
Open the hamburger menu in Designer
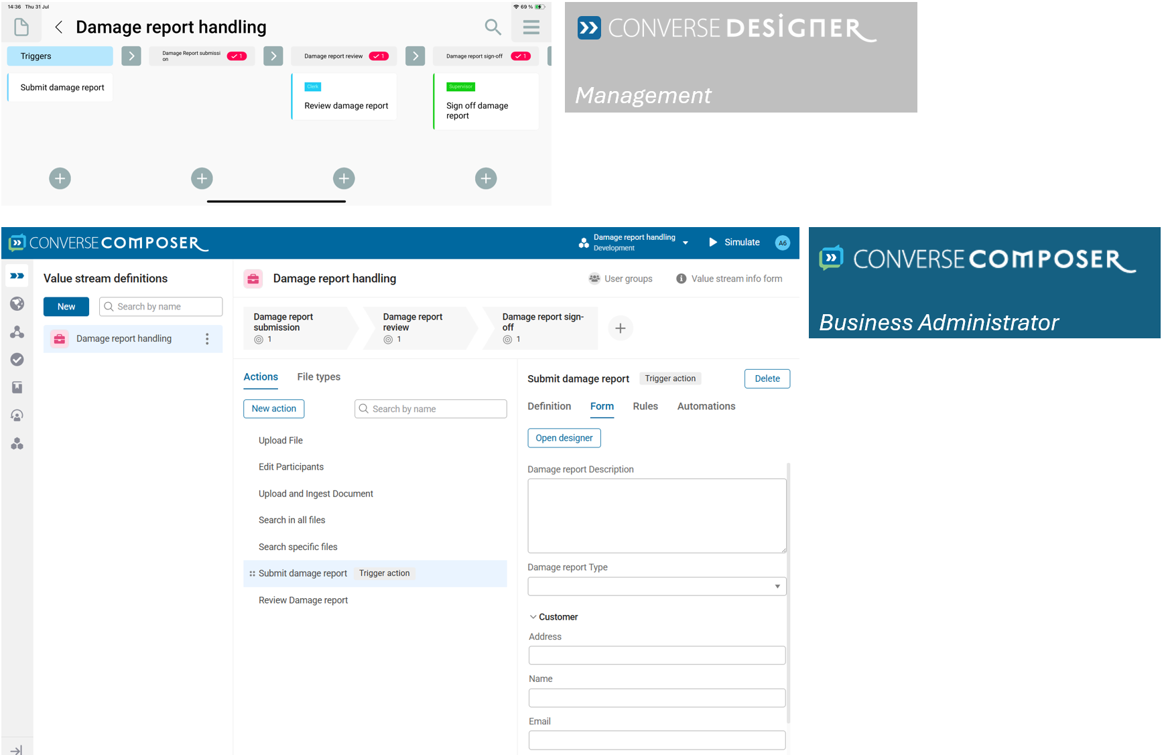click(x=531, y=27)
